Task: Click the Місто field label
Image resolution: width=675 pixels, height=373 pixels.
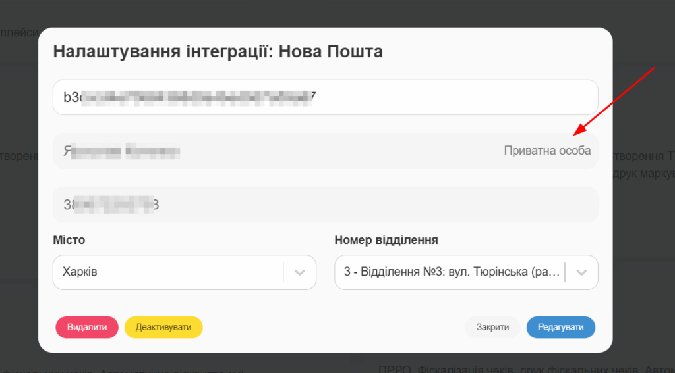Action: tap(69, 240)
